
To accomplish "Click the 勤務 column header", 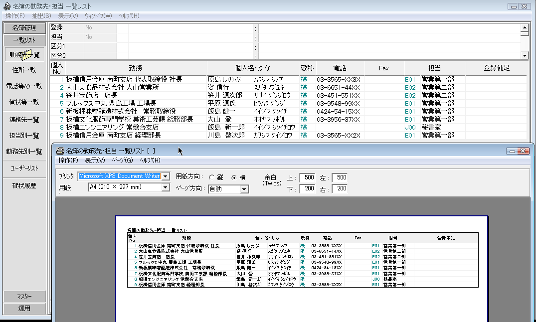I will click(x=135, y=68).
